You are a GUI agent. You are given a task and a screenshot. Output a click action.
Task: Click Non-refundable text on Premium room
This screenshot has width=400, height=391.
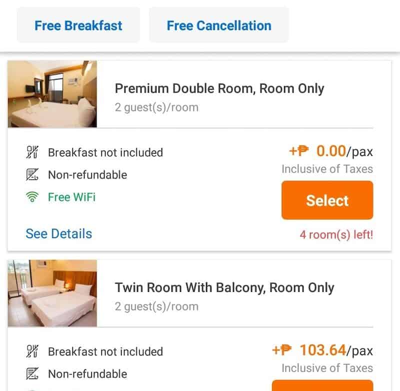87,175
